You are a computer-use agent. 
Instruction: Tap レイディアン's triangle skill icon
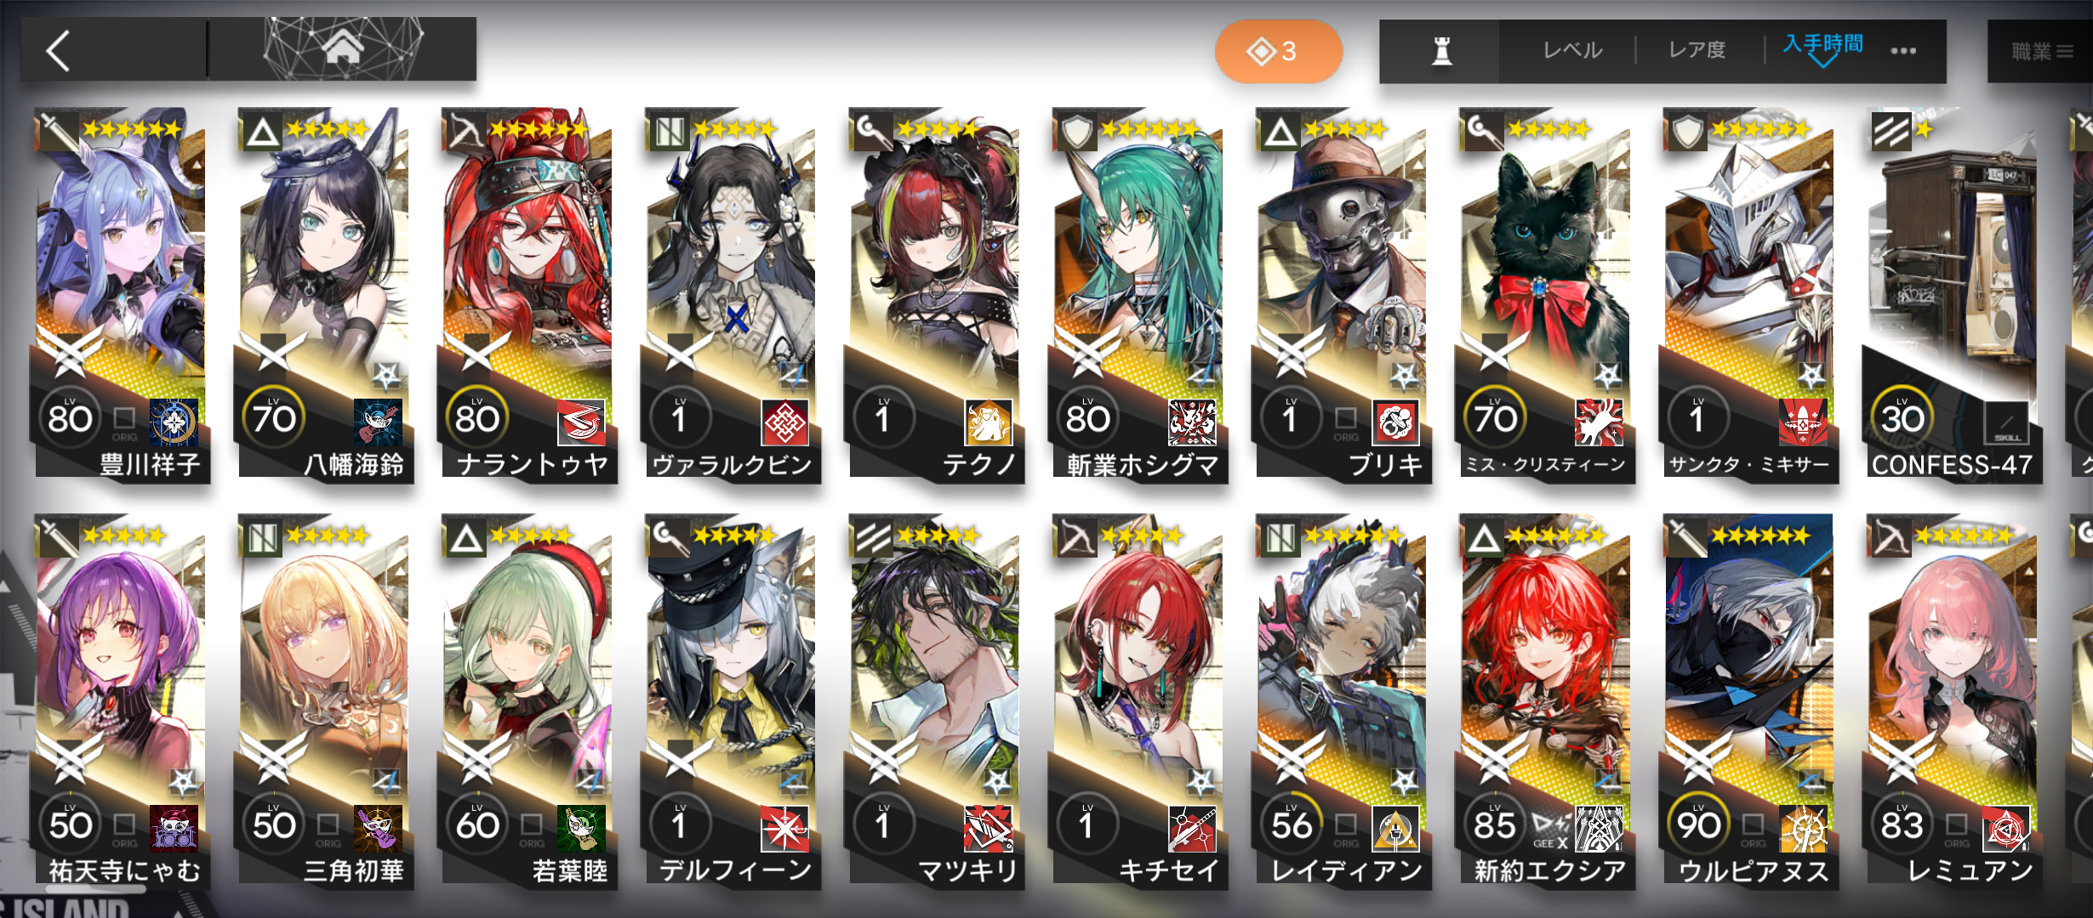point(1395,829)
